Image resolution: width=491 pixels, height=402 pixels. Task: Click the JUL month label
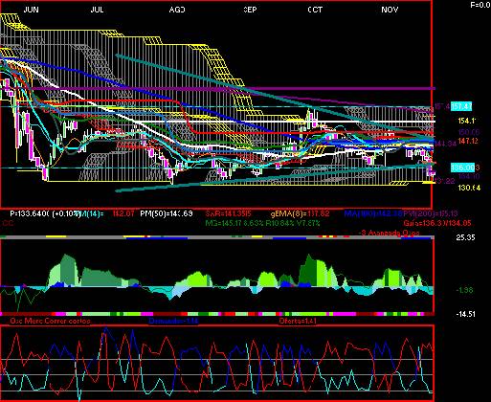[97, 10]
